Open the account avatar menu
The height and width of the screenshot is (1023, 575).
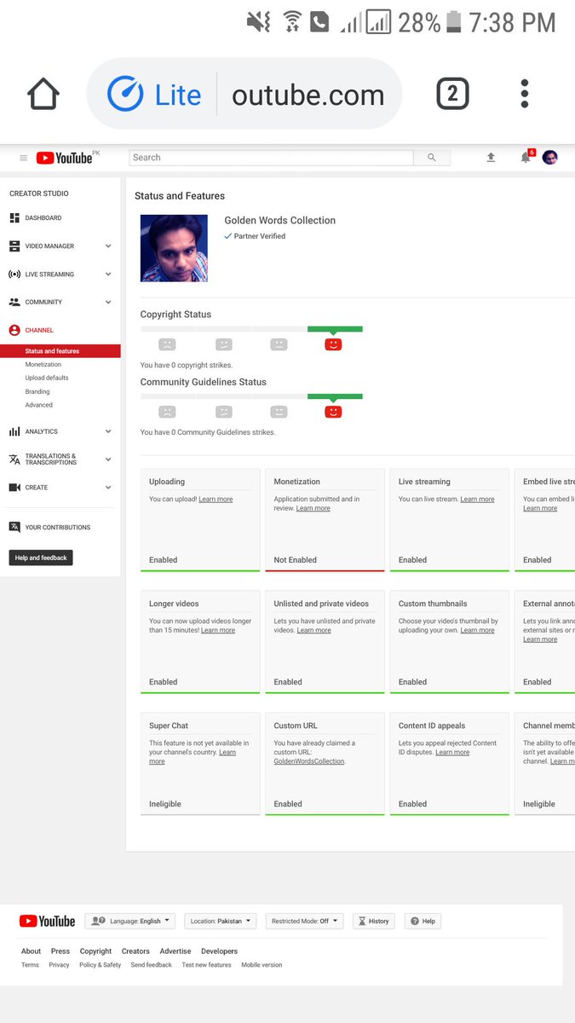pyautogui.click(x=550, y=158)
